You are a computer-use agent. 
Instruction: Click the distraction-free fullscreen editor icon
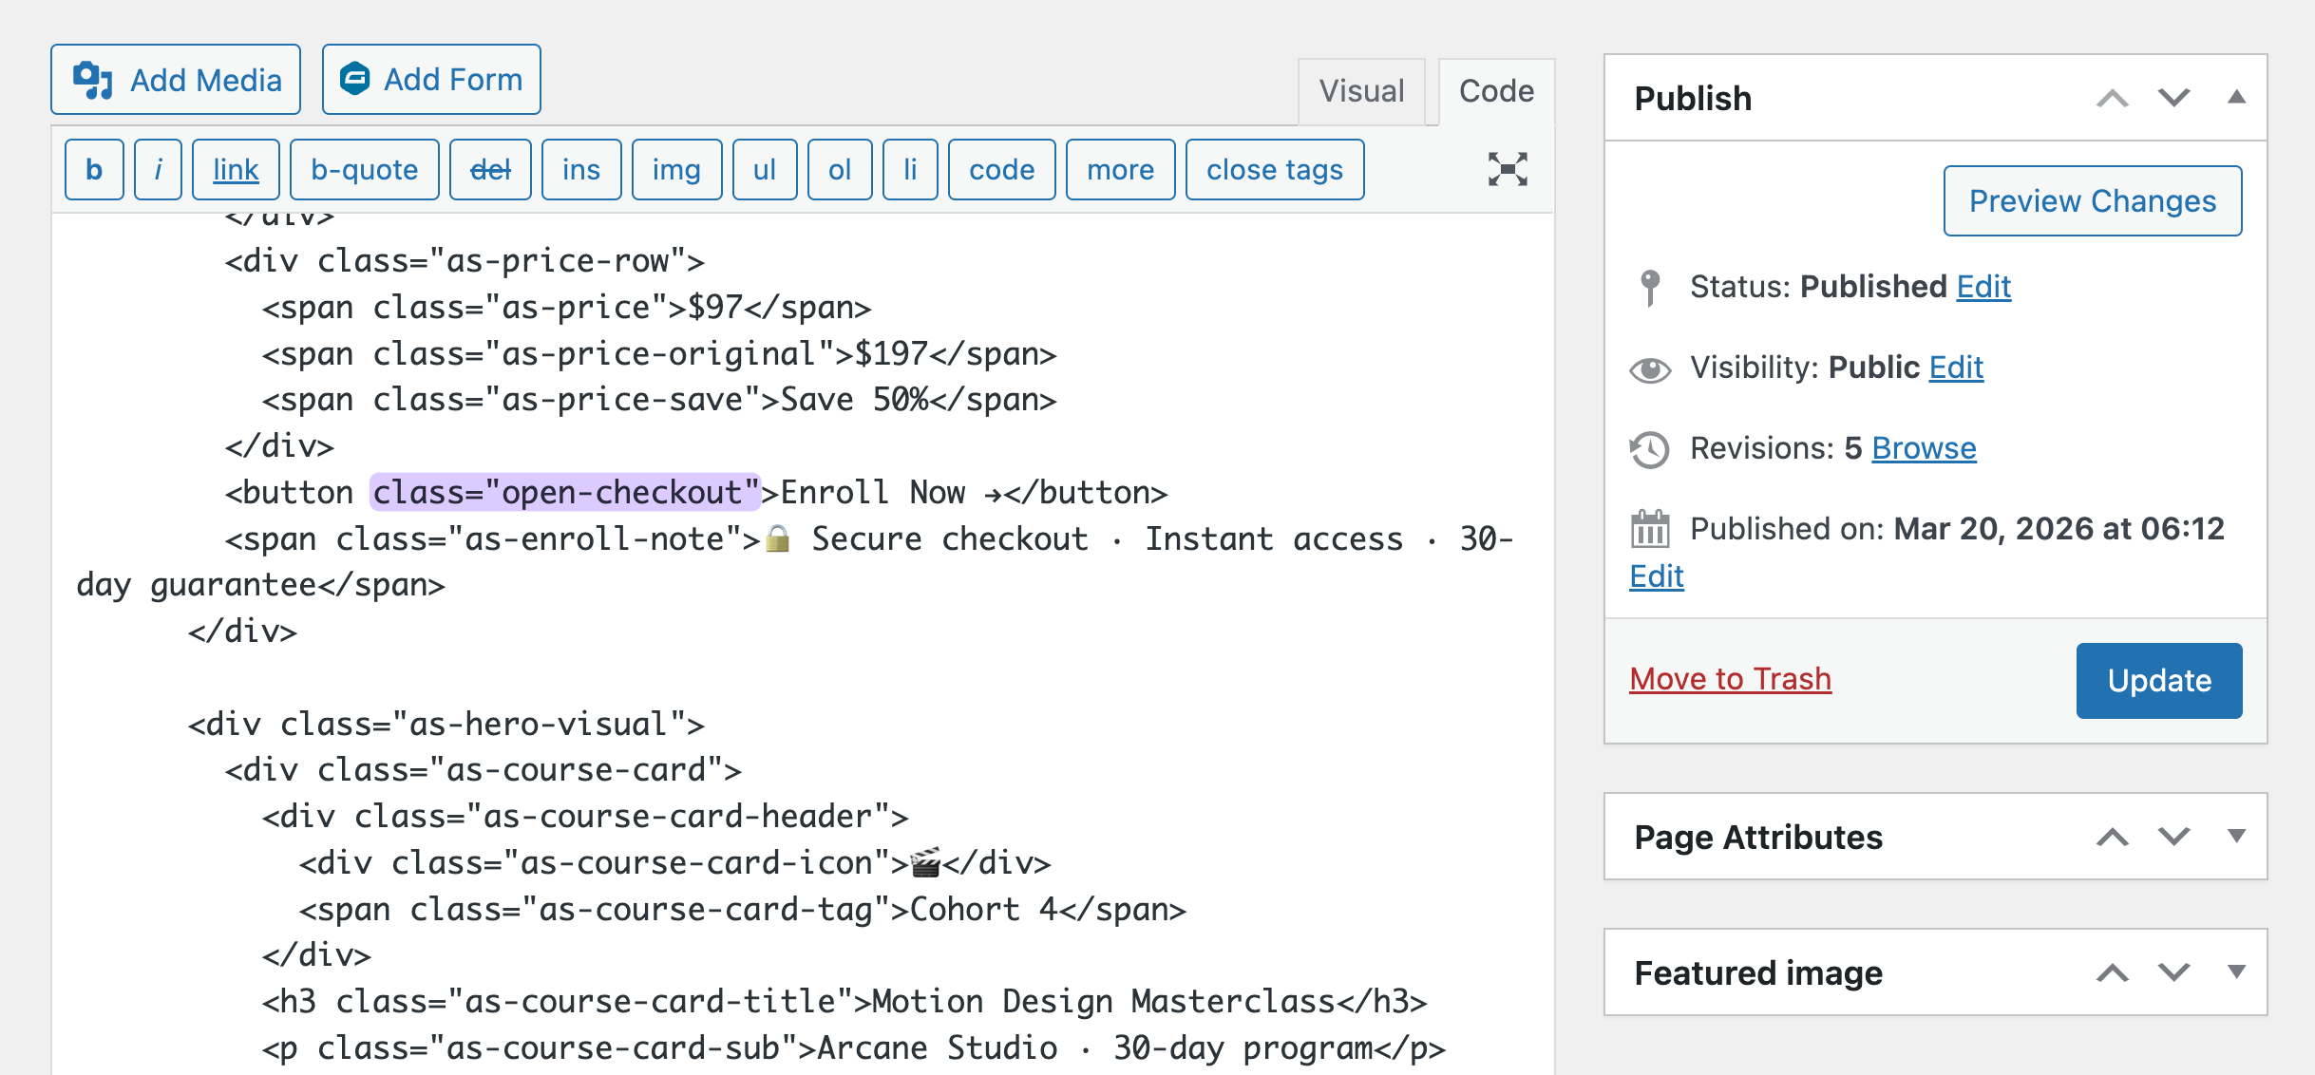click(1507, 169)
